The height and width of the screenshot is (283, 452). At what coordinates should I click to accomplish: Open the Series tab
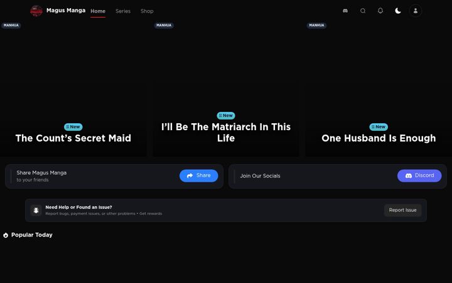[x=123, y=11]
